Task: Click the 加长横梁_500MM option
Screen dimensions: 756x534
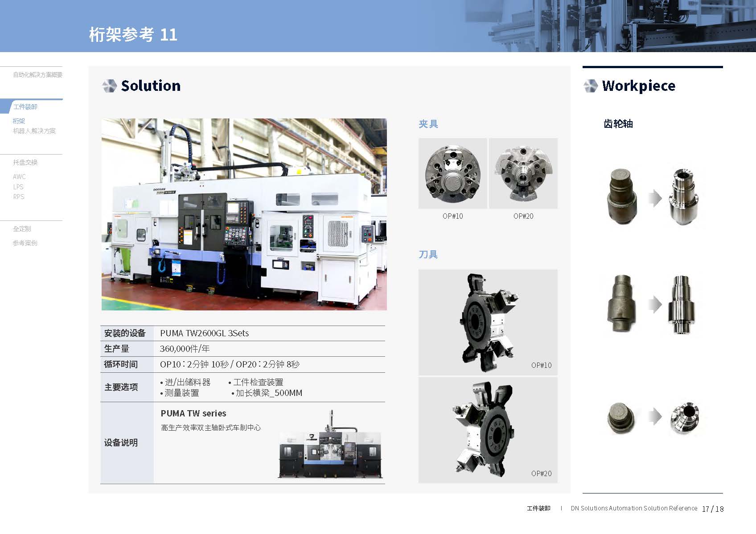Action: click(x=267, y=393)
